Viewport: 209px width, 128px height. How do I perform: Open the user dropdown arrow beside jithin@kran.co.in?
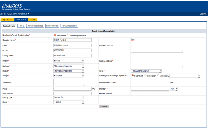click(x=29, y=14)
